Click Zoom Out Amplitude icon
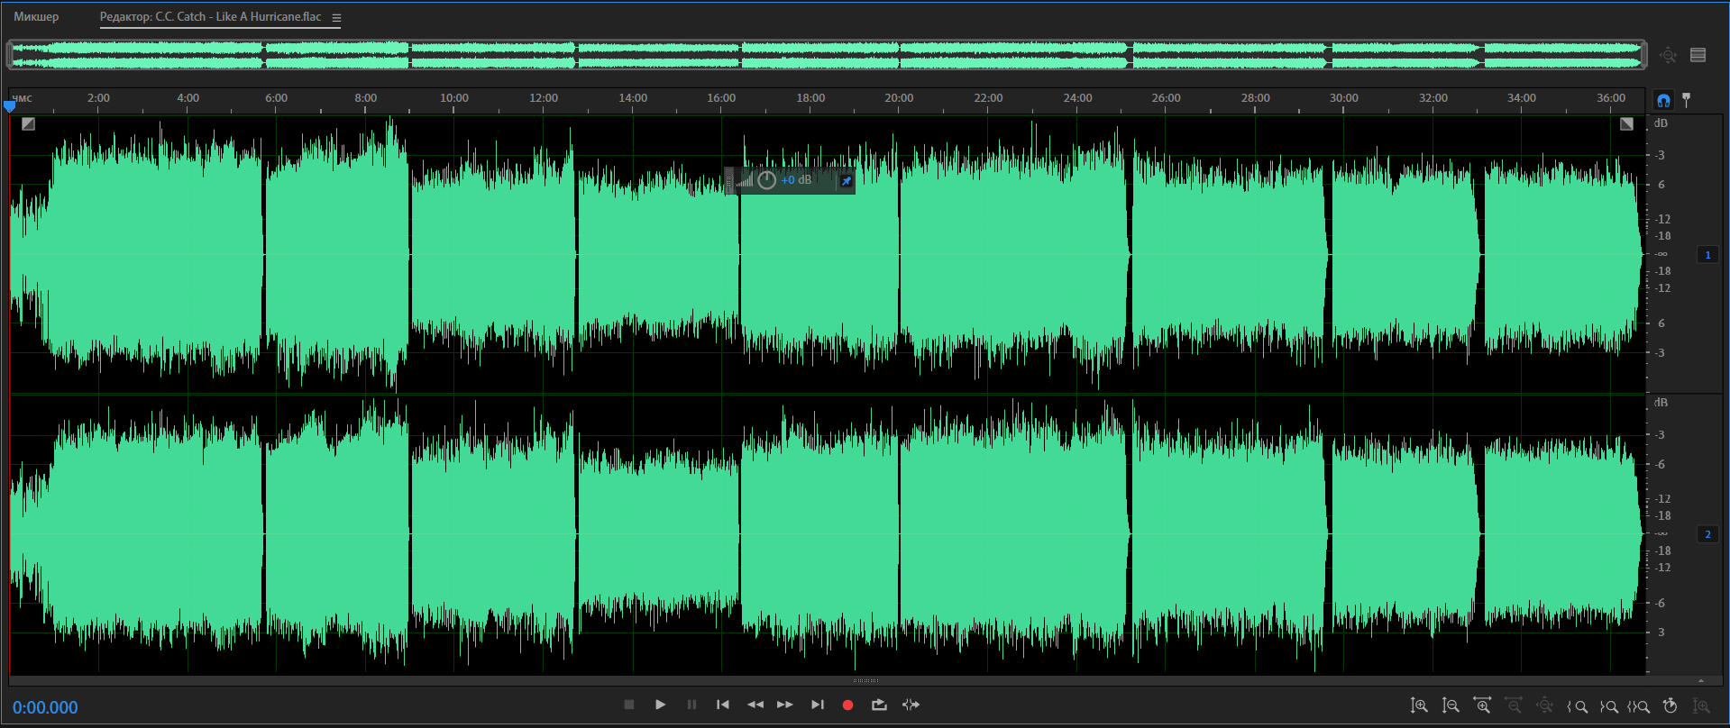This screenshot has width=1730, height=728. 1451,705
